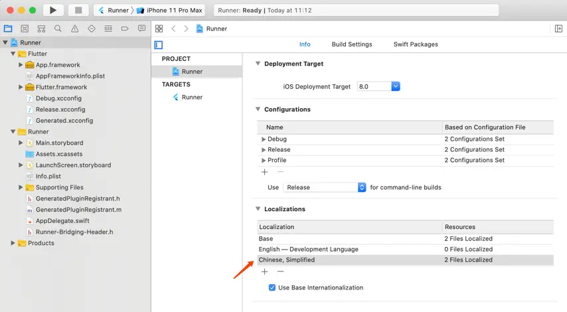Click the Runner breadcrumb in jump bar
The image size is (567, 312).
212,29
